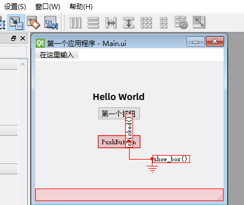Minimize the Main.ui form window
The width and height of the screenshot is (244, 205).
point(196,41)
